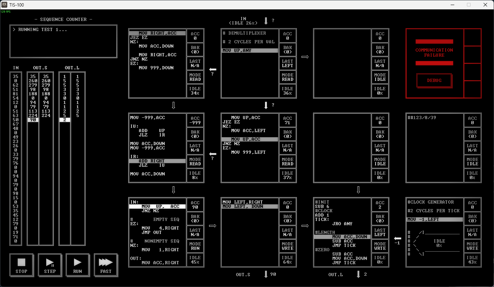Click the ACC register showing 71
The height and width of the screenshot is (287, 494).
coord(287,121)
